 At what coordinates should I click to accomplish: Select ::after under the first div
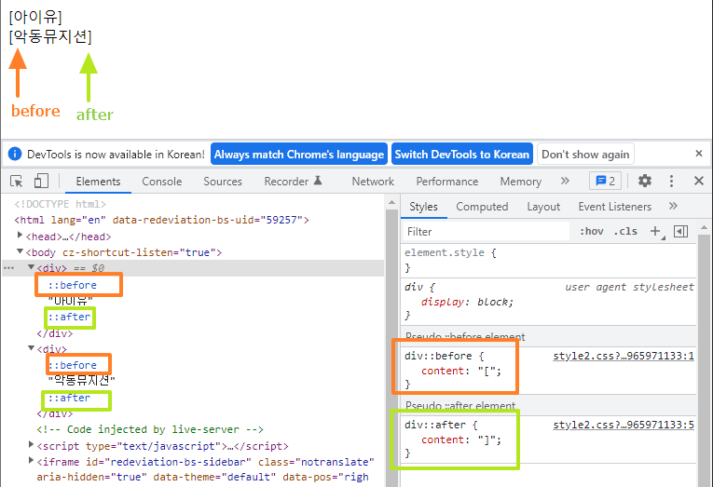coord(69,317)
